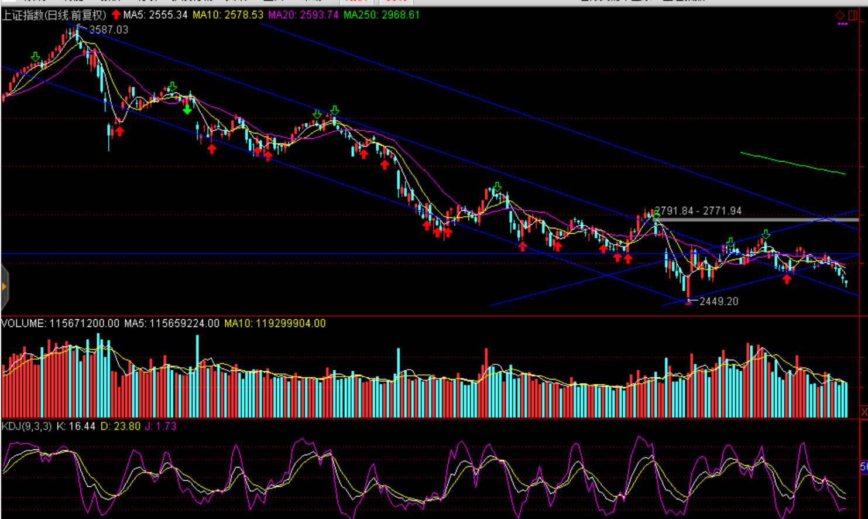Image resolution: width=868 pixels, height=519 pixels.
Task: Click the red up arrow beside chart title
Action: pyautogui.click(x=116, y=15)
